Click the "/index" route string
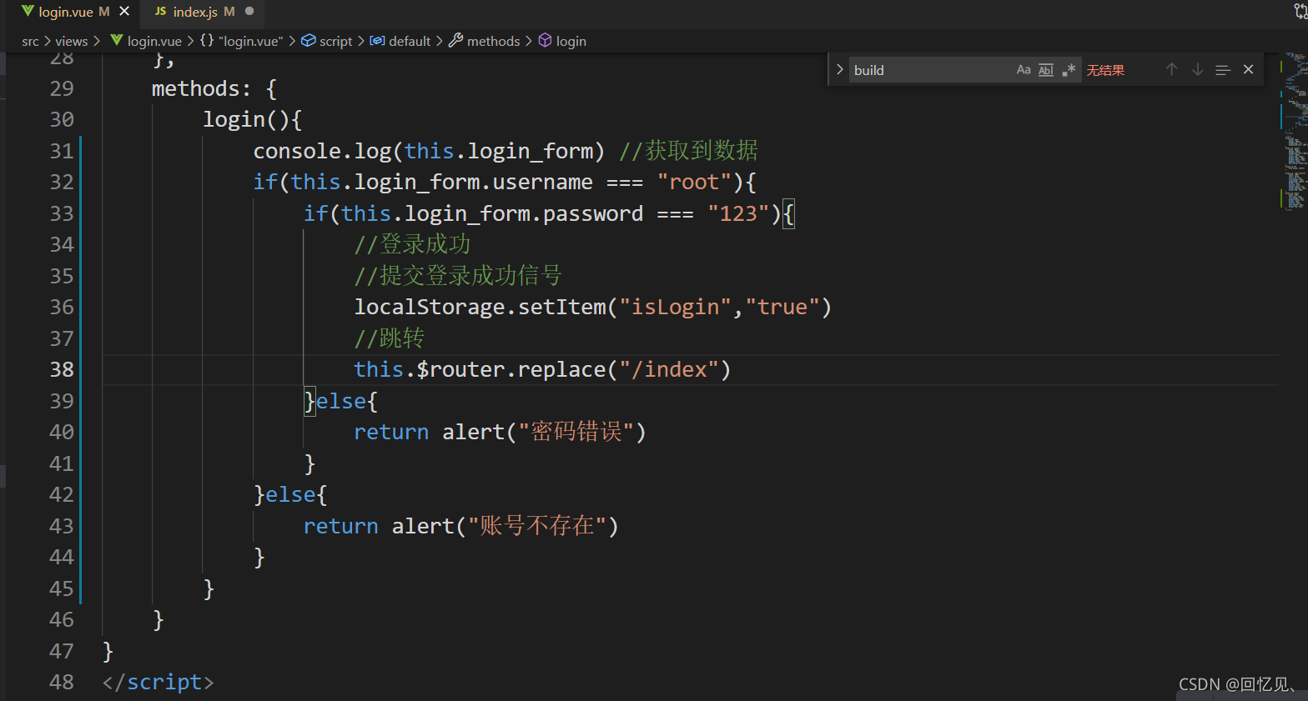 pyautogui.click(x=669, y=369)
